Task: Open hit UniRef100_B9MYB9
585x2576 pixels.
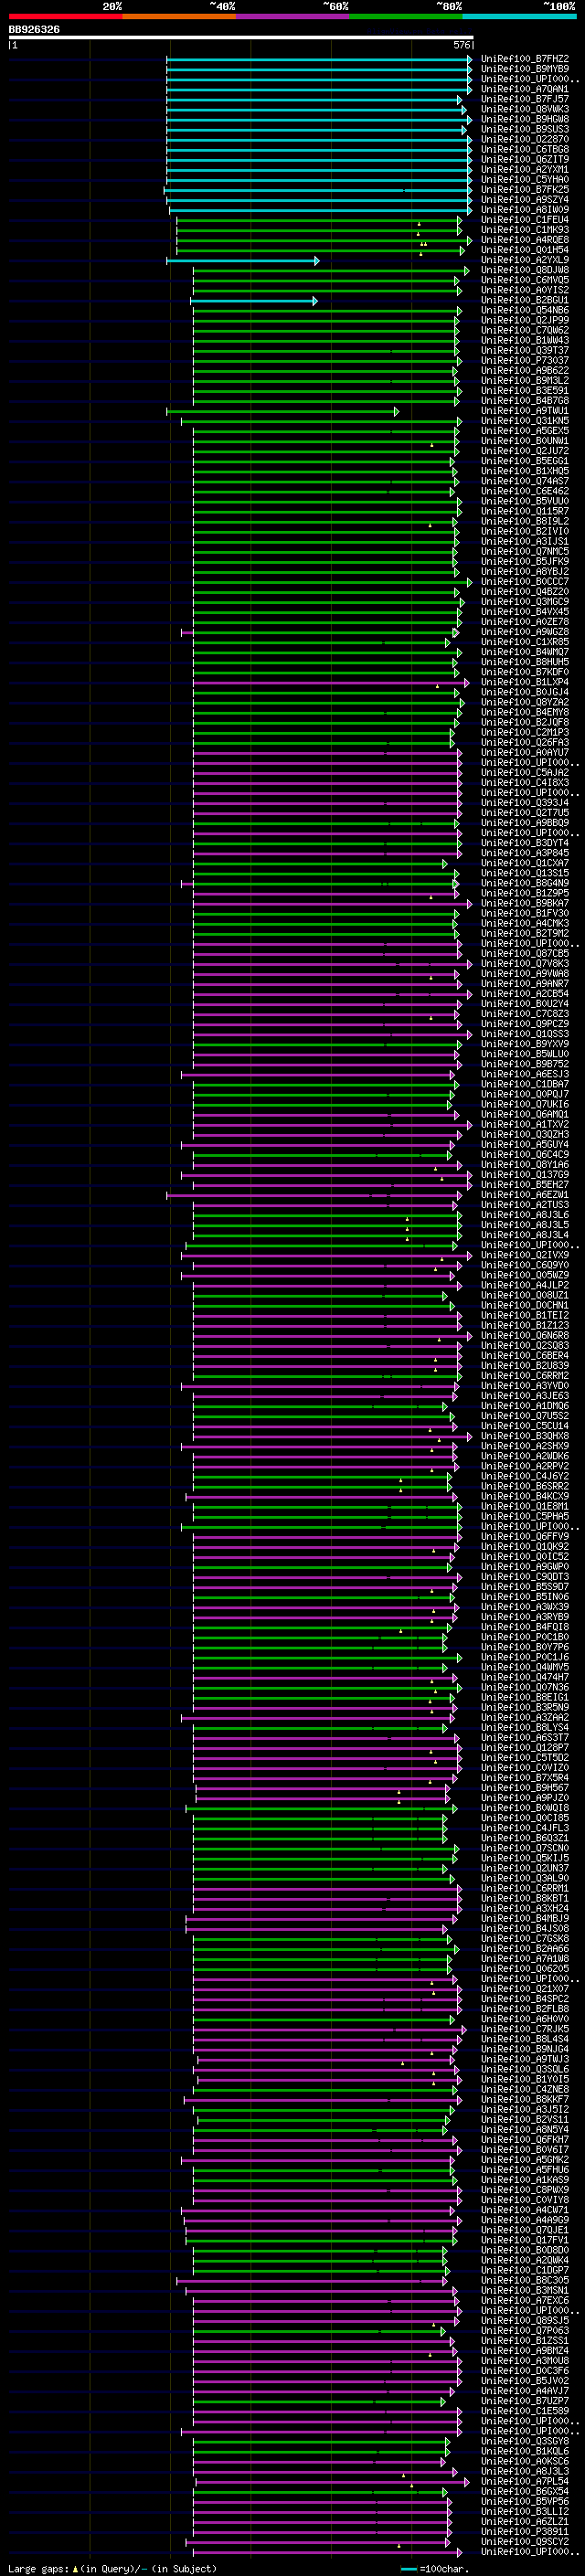Action: [x=525, y=69]
